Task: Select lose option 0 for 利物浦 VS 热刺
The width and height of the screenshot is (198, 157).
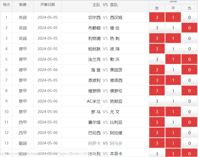Action: click(x=189, y=38)
